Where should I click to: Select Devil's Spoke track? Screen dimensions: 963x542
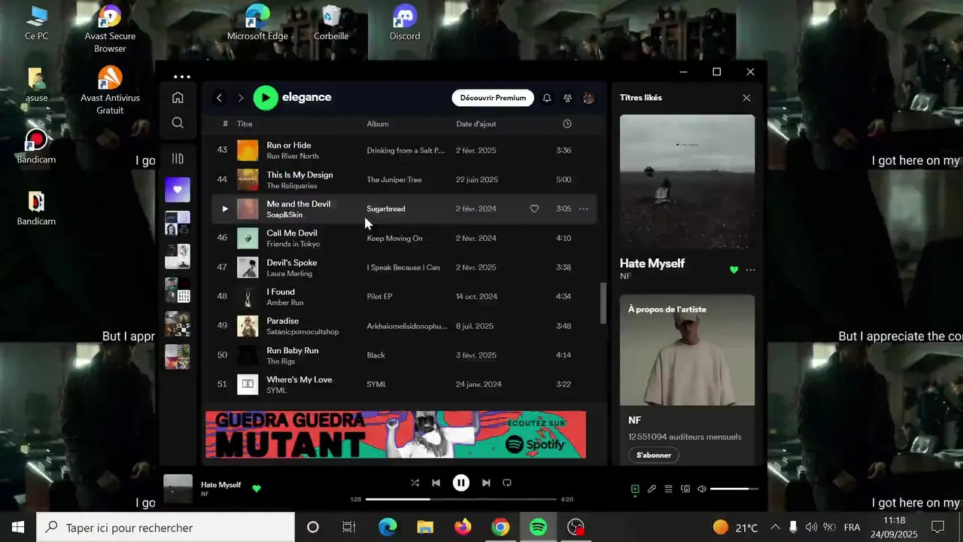292,263
